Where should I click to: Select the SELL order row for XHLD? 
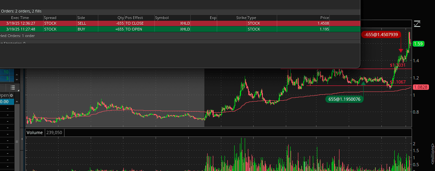point(161,23)
